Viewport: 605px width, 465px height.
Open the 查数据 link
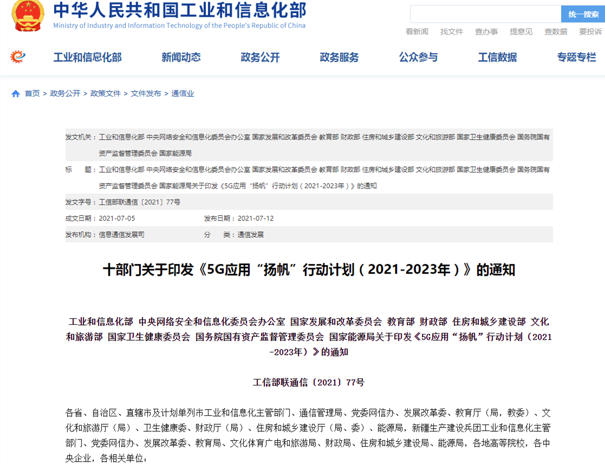(x=556, y=31)
